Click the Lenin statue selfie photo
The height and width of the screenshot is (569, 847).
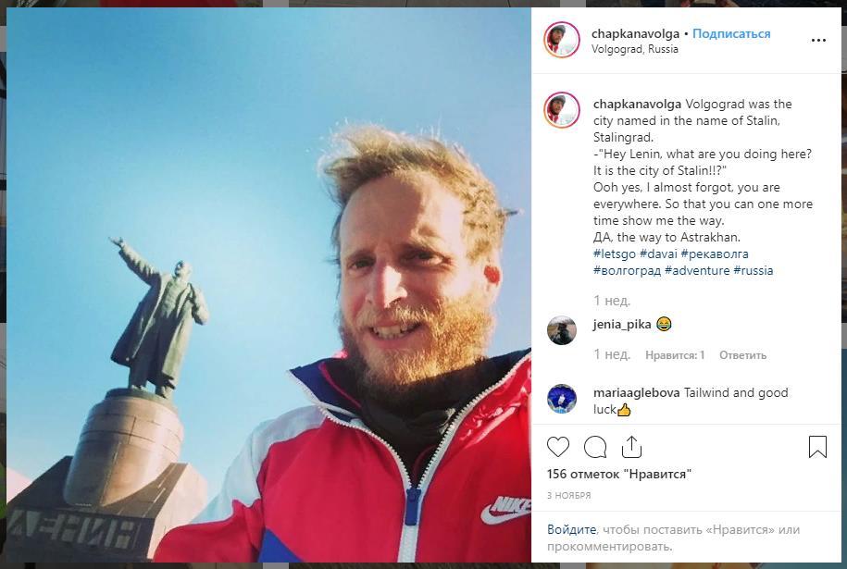coord(268,285)
